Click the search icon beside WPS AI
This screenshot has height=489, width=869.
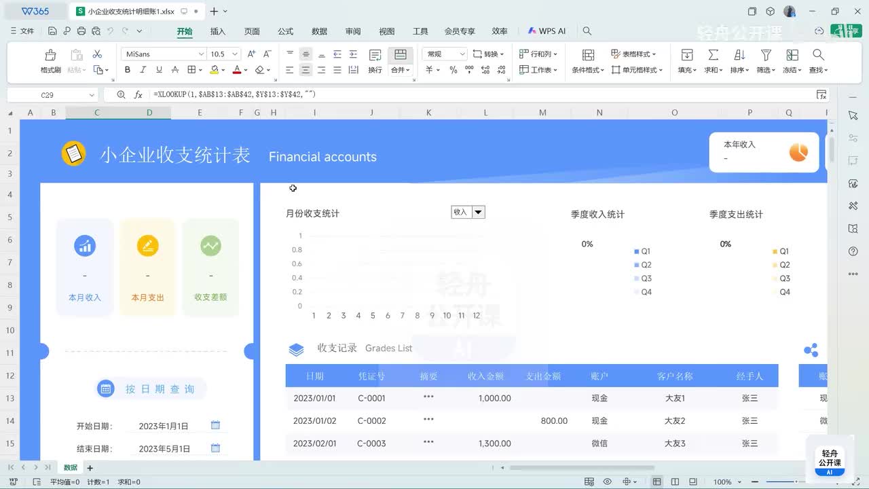[x=587, y=31]
